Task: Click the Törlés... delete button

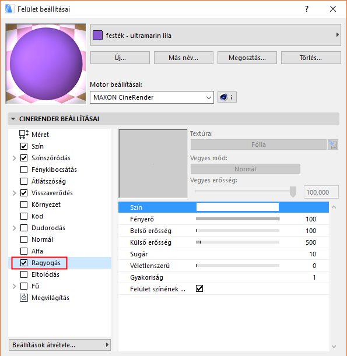Action: tap(311, 58)
